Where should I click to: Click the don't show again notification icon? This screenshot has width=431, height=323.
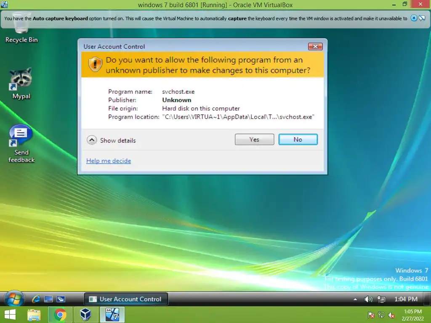pyautogui.click(x=422, y=18)
